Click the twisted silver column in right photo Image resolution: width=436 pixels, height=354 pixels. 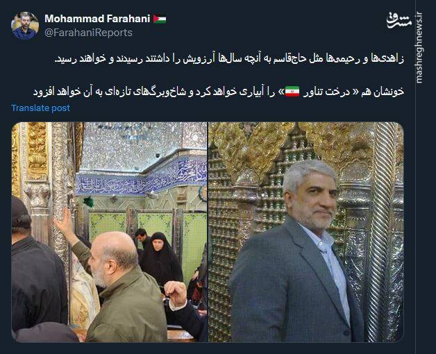click(x=383, y=233)
